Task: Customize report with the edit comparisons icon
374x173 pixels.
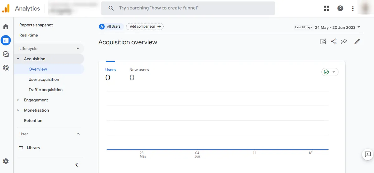Action: [323, 41]
